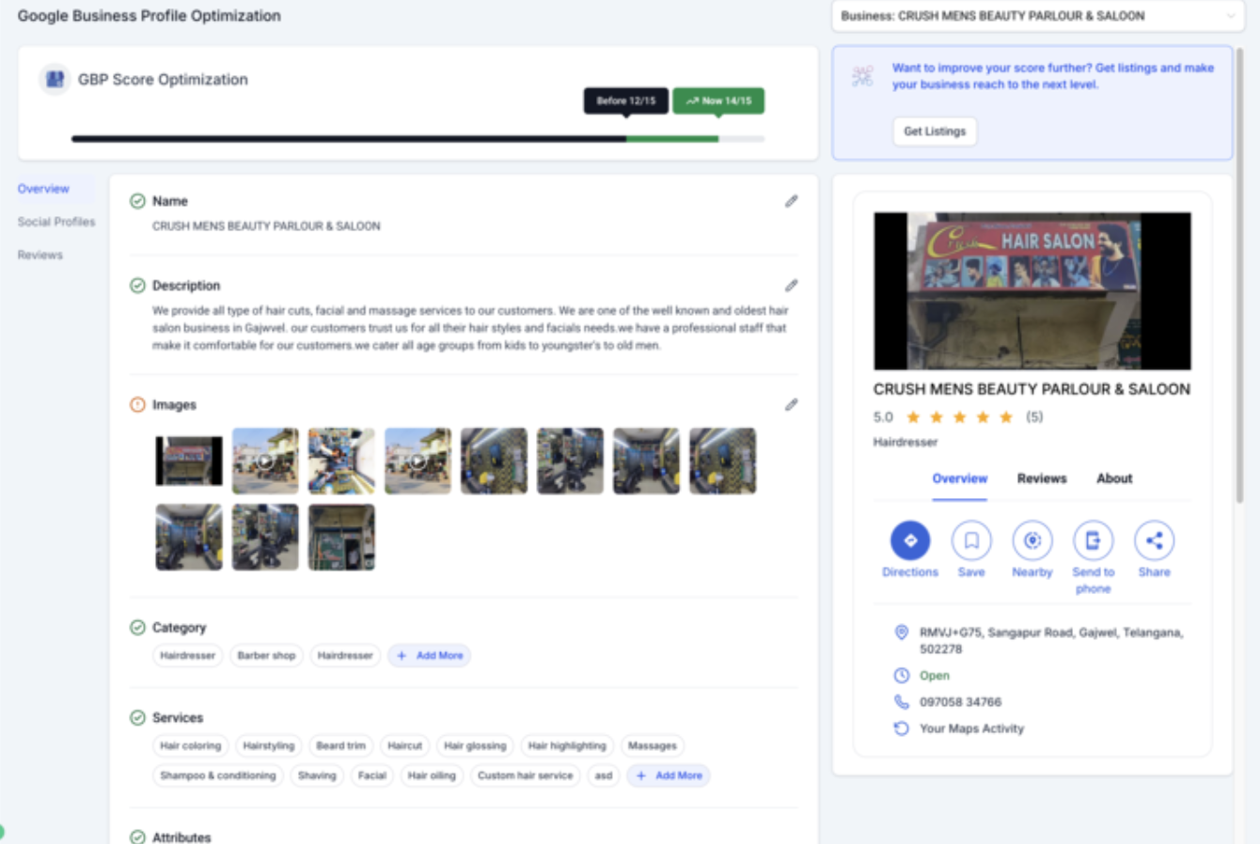
Task: Click the Nearby icon
Action: 1032,540
